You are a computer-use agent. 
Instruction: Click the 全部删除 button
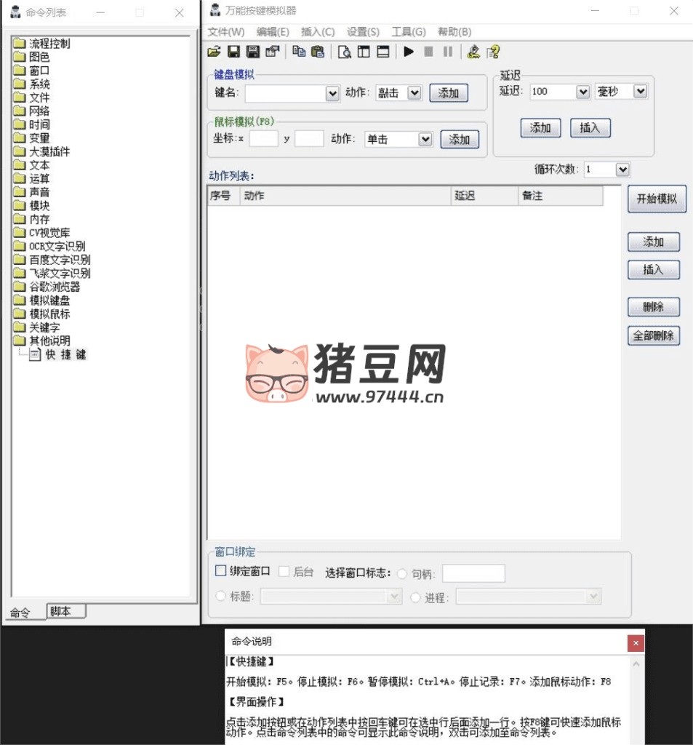pyautogui.click(x=654, y=335)
